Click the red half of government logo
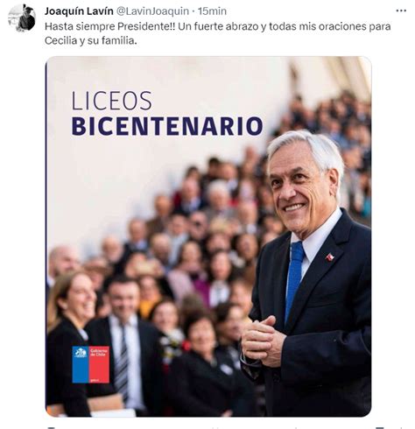This screenshot has width=415, height=429. [100, 364]
